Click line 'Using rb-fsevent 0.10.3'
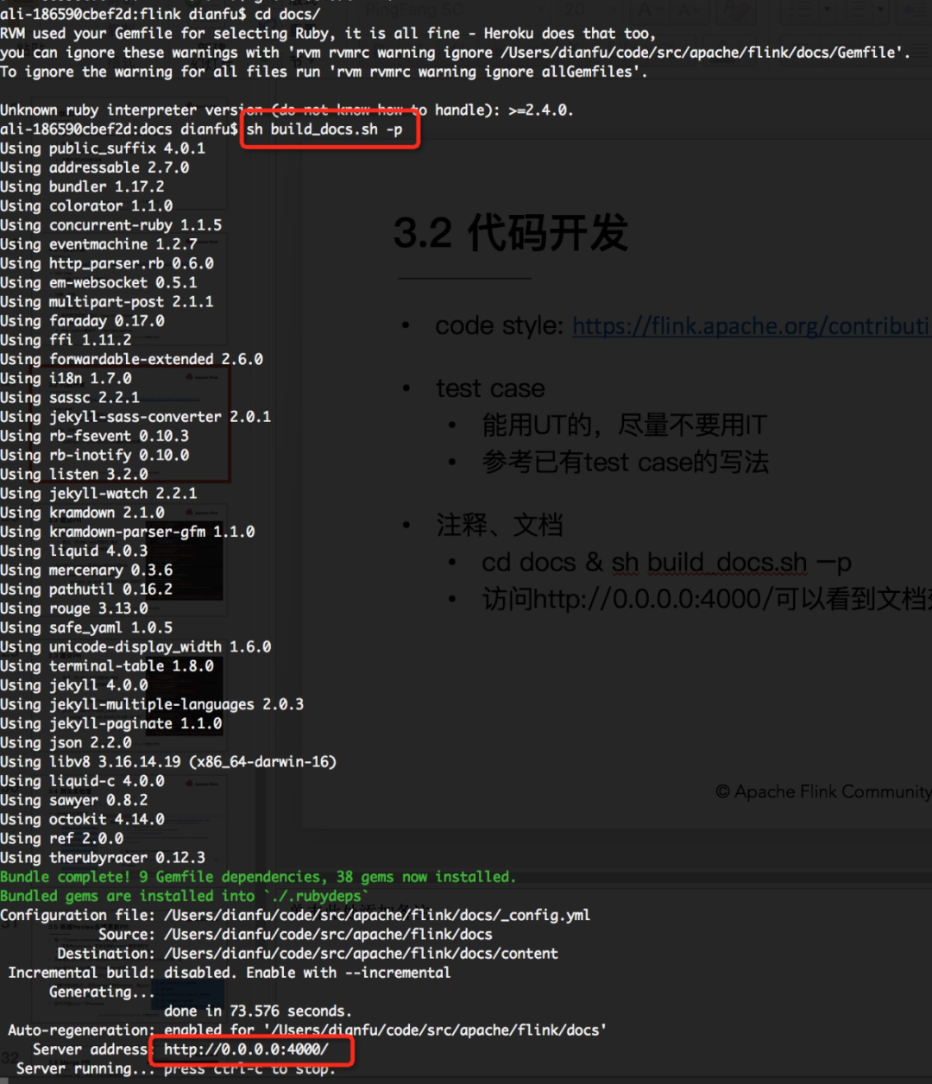The height and width of the screenshot is (1084, 932). 95,435
